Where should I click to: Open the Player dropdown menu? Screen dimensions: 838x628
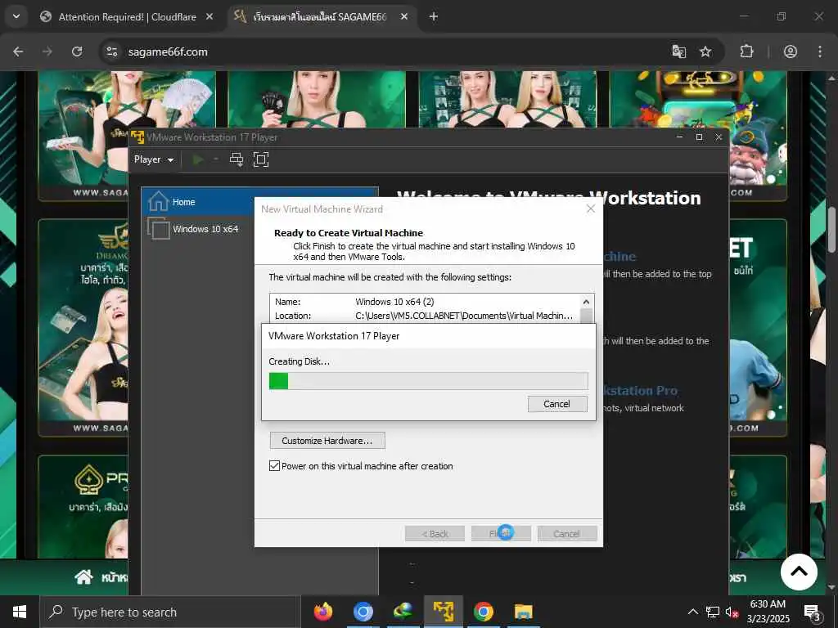pos(153,159)
